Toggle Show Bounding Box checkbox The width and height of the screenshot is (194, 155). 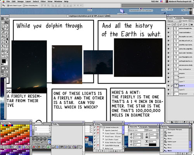point(24,5)
